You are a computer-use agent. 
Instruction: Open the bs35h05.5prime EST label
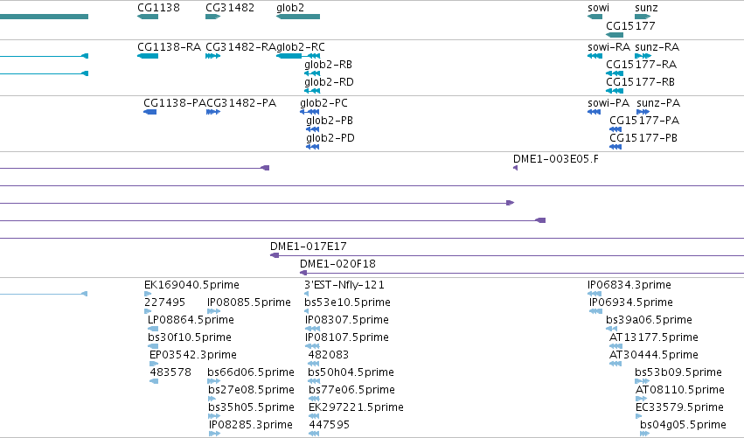pyautogui.click(x=252, y=407)
